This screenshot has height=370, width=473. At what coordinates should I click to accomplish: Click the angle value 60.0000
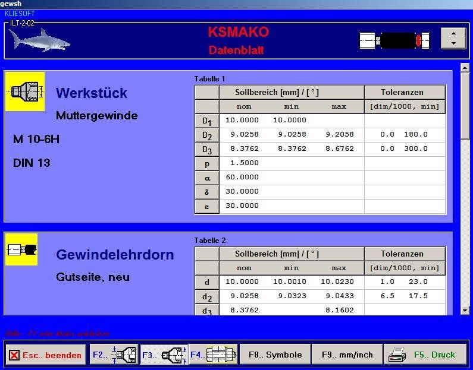242,177
